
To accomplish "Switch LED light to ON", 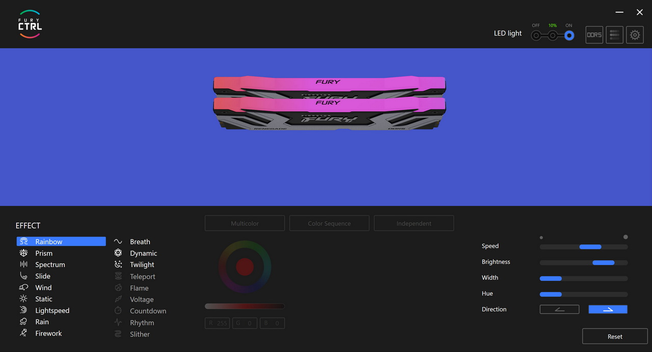I will point(569,36).
